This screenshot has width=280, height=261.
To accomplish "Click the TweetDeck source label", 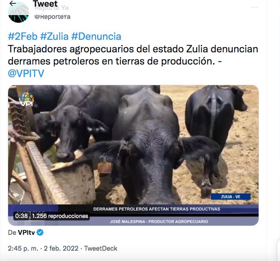I will pyautogui.click(x=101, y=248).
